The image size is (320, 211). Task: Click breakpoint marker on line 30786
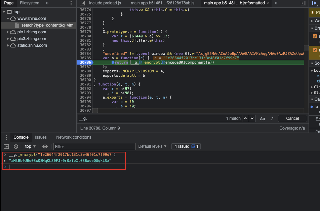(x=85, y=62)
